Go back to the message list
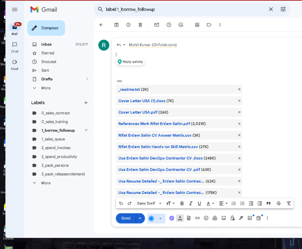Screen dimensions: 302x249 click(101, 25)
